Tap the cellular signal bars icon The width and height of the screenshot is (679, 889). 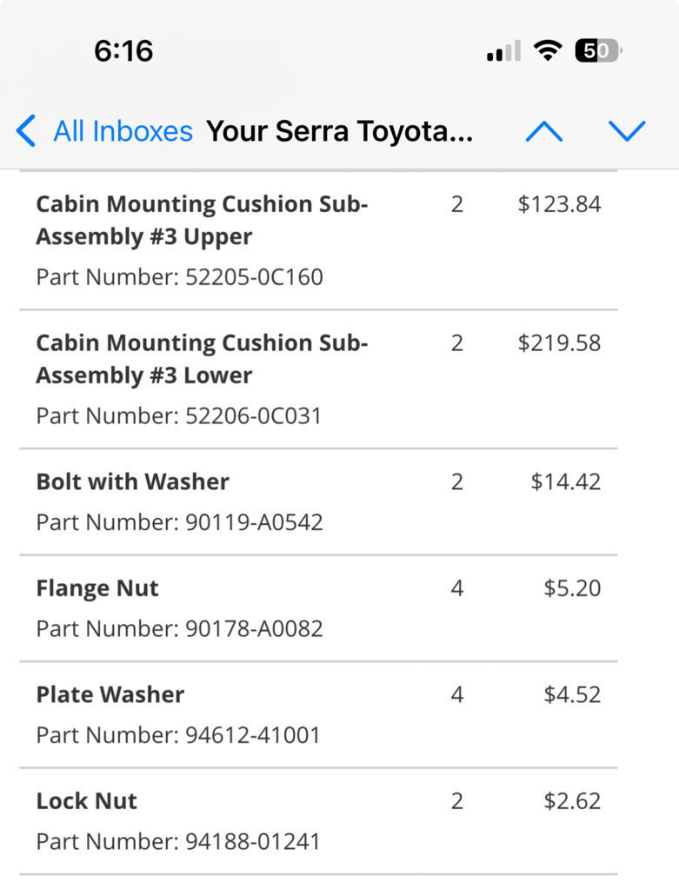pos(503,50)
